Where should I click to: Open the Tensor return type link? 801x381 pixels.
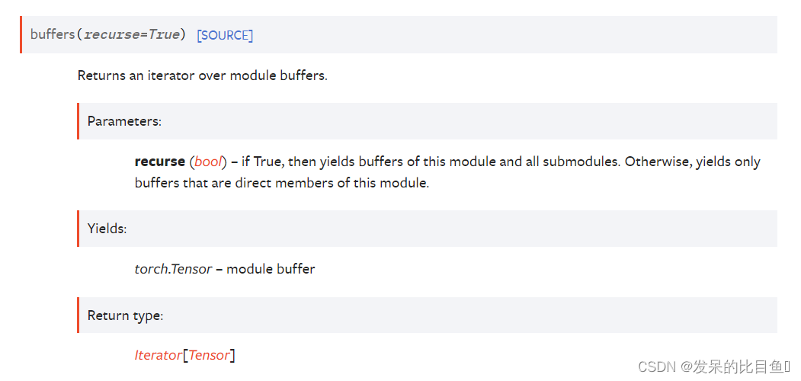(x=209, y=355)
